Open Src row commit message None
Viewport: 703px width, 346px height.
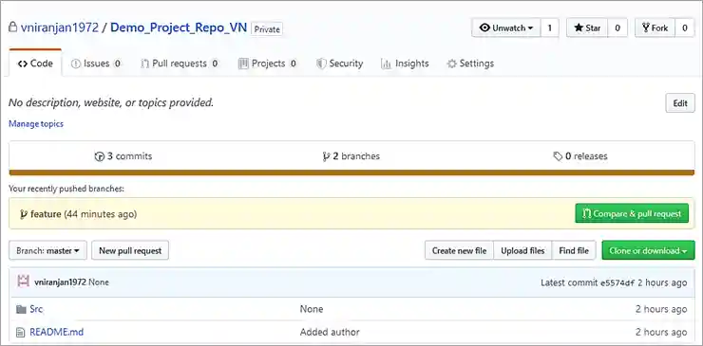click(312, 309)
